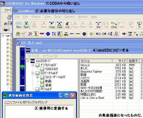Click the Chan channel toolbar button
Image resolution: width=143 pixels, height=118 pixels.
coord(114,25)
